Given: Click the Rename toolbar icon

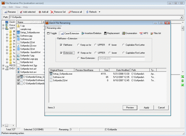Looking at the screenshot, I should pos(6,12).
